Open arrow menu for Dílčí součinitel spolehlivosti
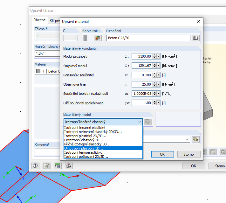This screenshot has width=226, height=203. point(158,103)
